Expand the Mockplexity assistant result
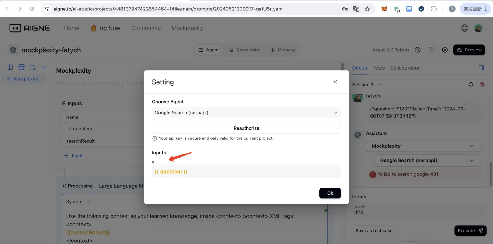 [x=424, y=146]
